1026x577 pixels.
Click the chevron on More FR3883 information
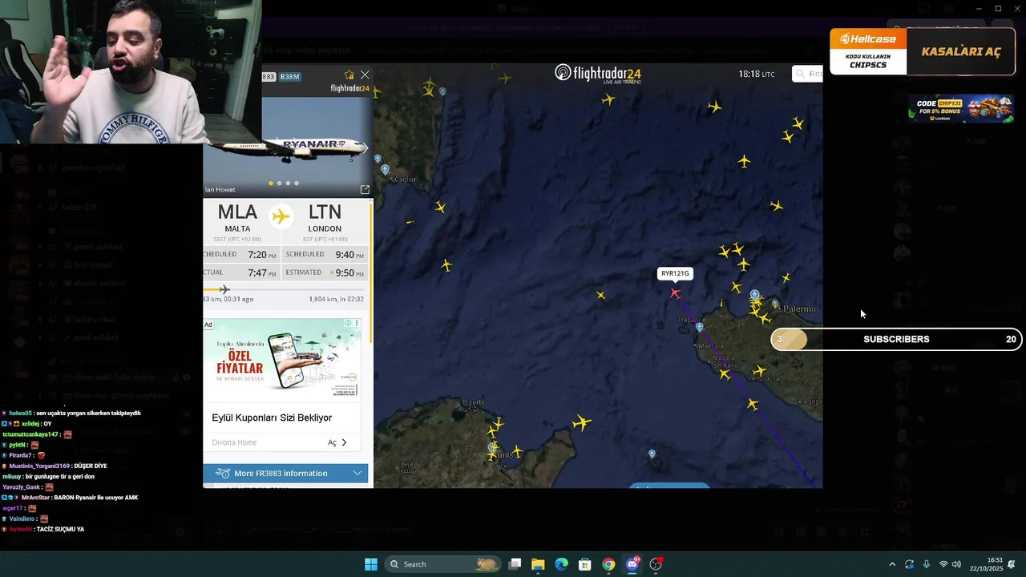click(x=357, y=474)
